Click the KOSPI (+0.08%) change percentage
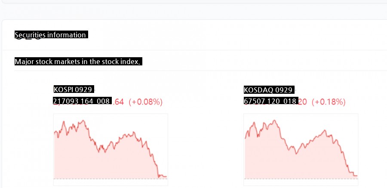This screenshot has width=387, height=188. (x=146, y=102)
